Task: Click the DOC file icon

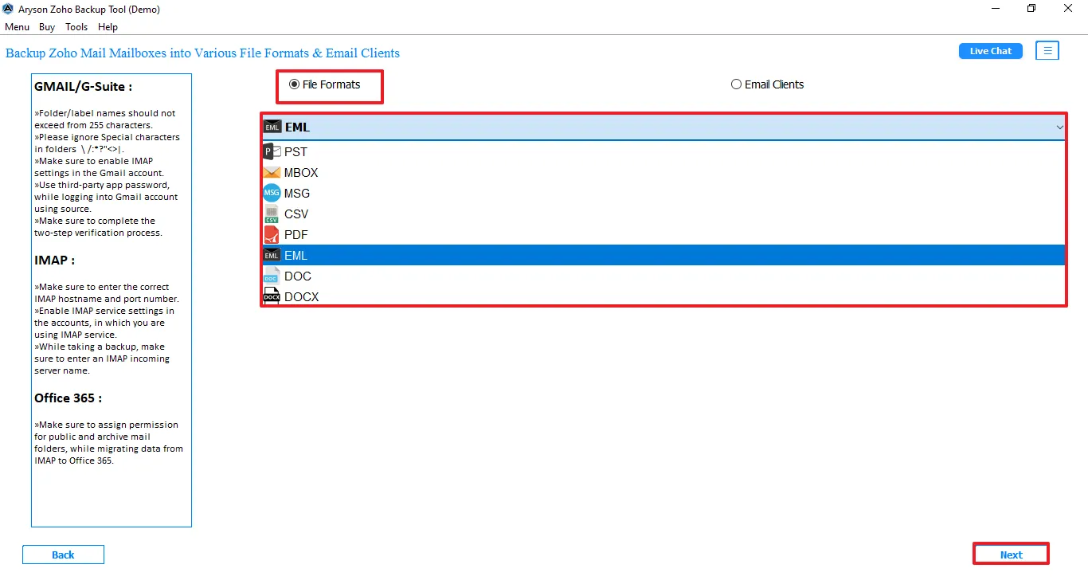Action: (272, 276)
